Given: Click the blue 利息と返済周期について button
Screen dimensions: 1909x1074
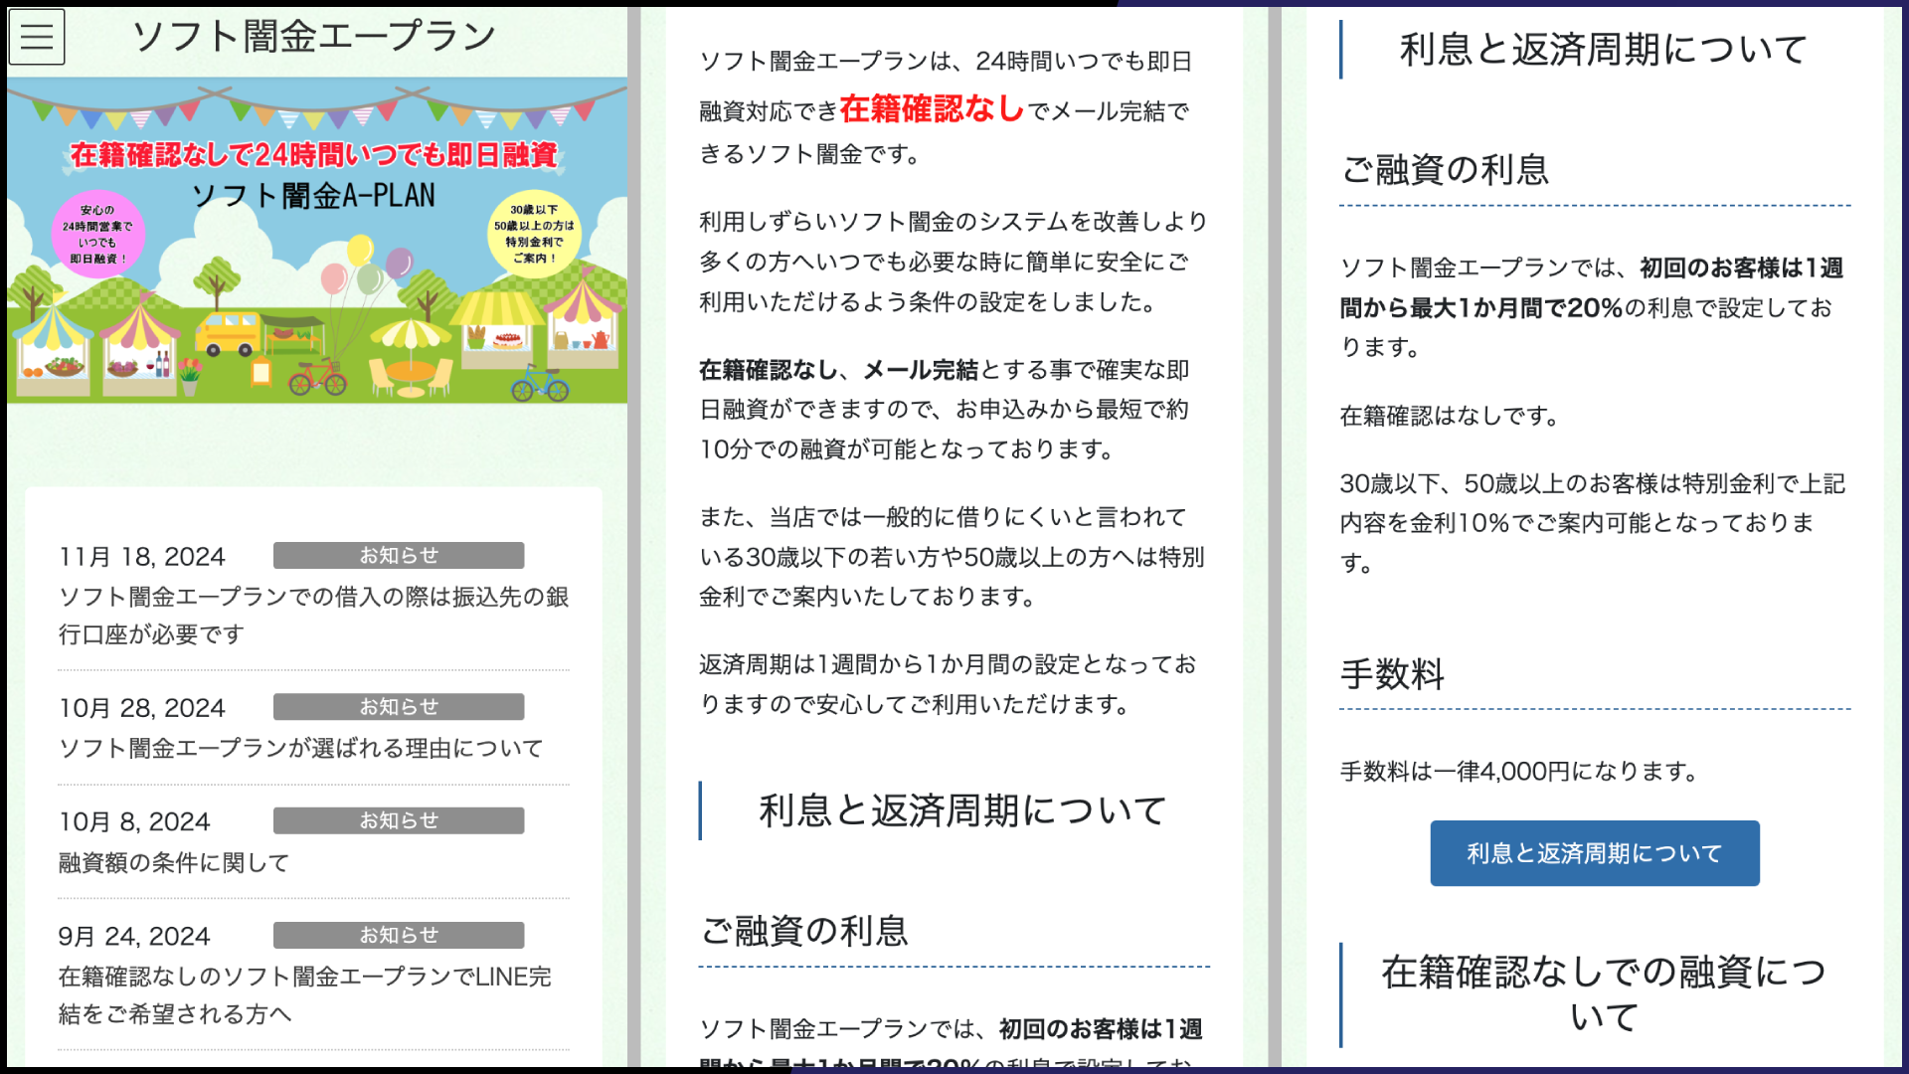Looking at the screenshot, I should [x=1595, y=853].
